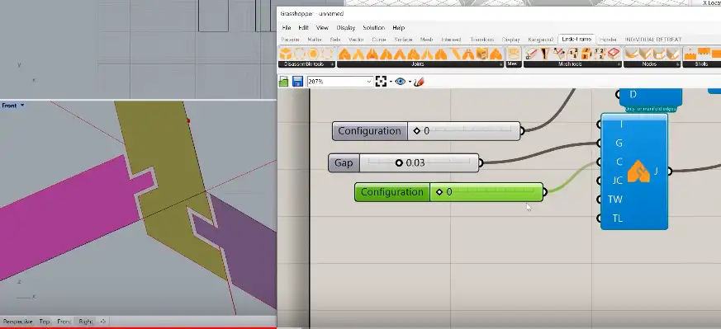Viewport: 721px width, 329px height.
Task: Switch to the Mesh ribbon tab
Action: (426, 40)
